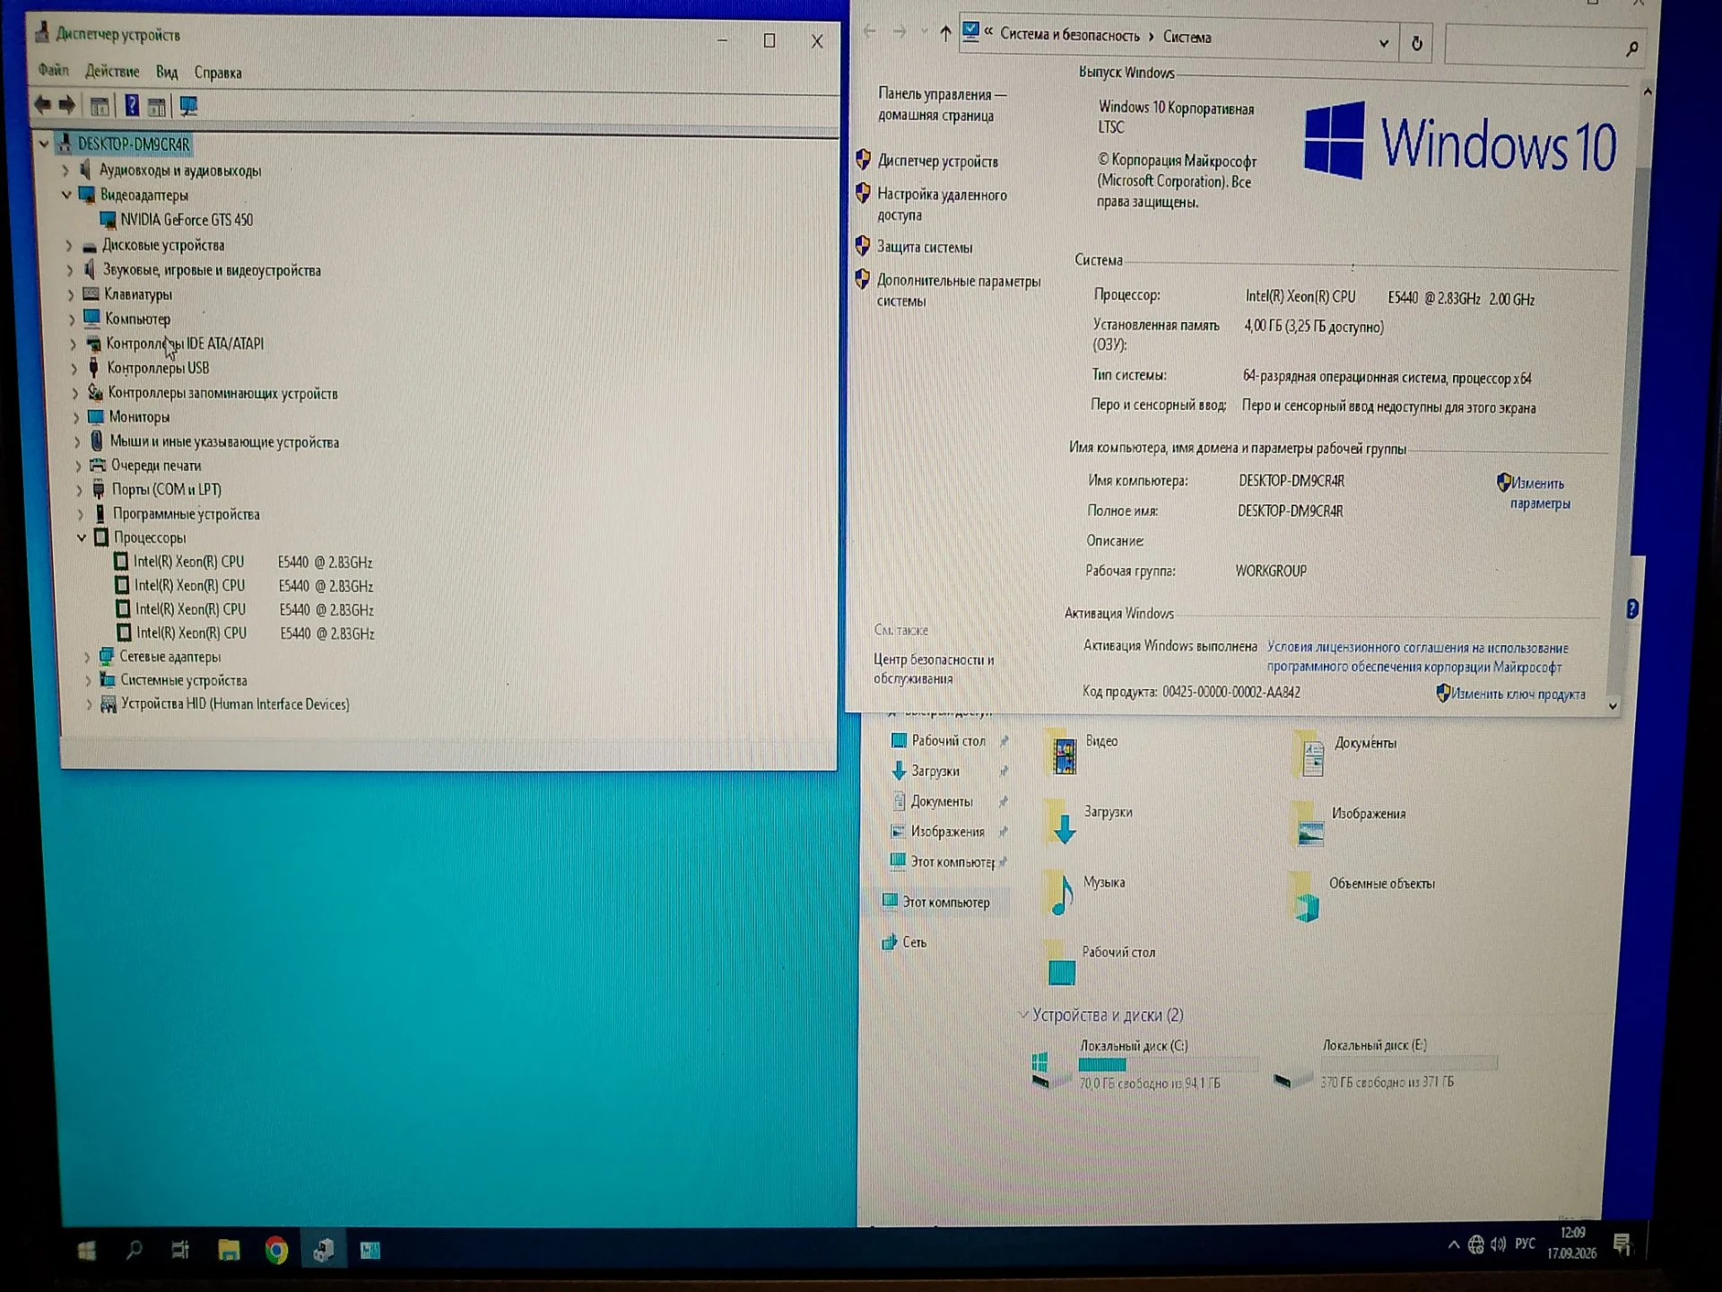Viewport: 1722px width, 1292px height.
Task: Open Task View on taskbar
Action: tap(180, 1250)
